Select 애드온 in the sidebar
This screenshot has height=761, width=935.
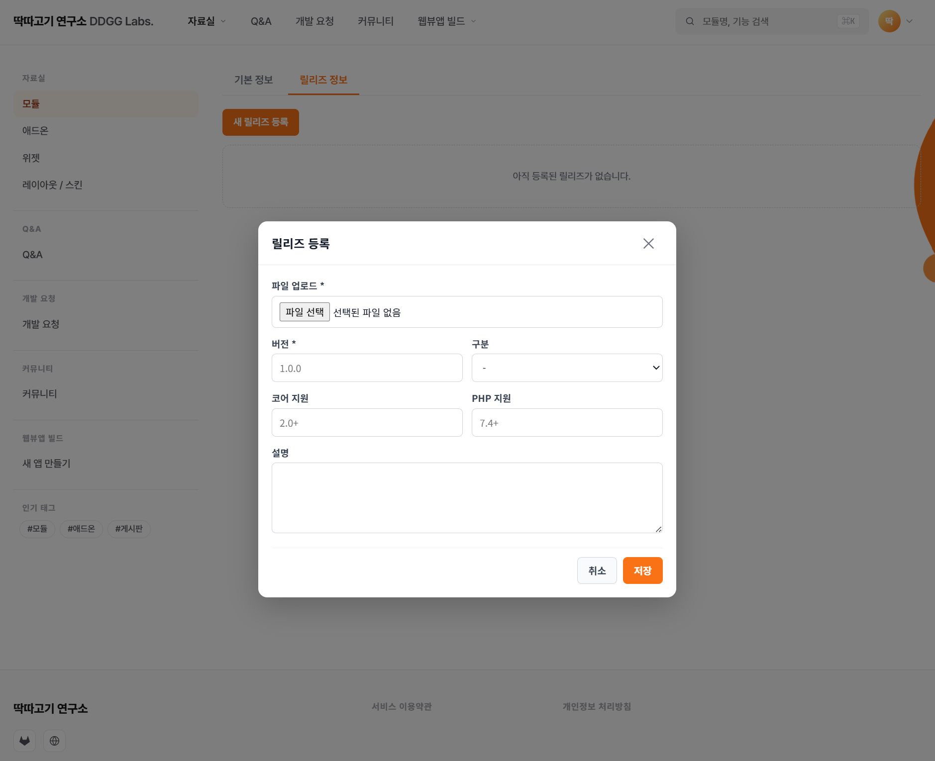click(106, 131)
